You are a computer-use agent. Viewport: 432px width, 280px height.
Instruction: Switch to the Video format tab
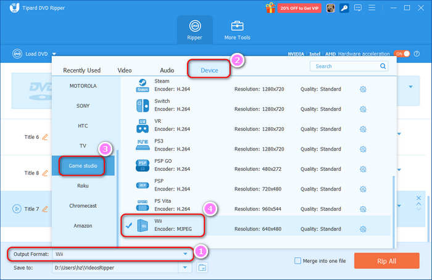tap(125, 70)
